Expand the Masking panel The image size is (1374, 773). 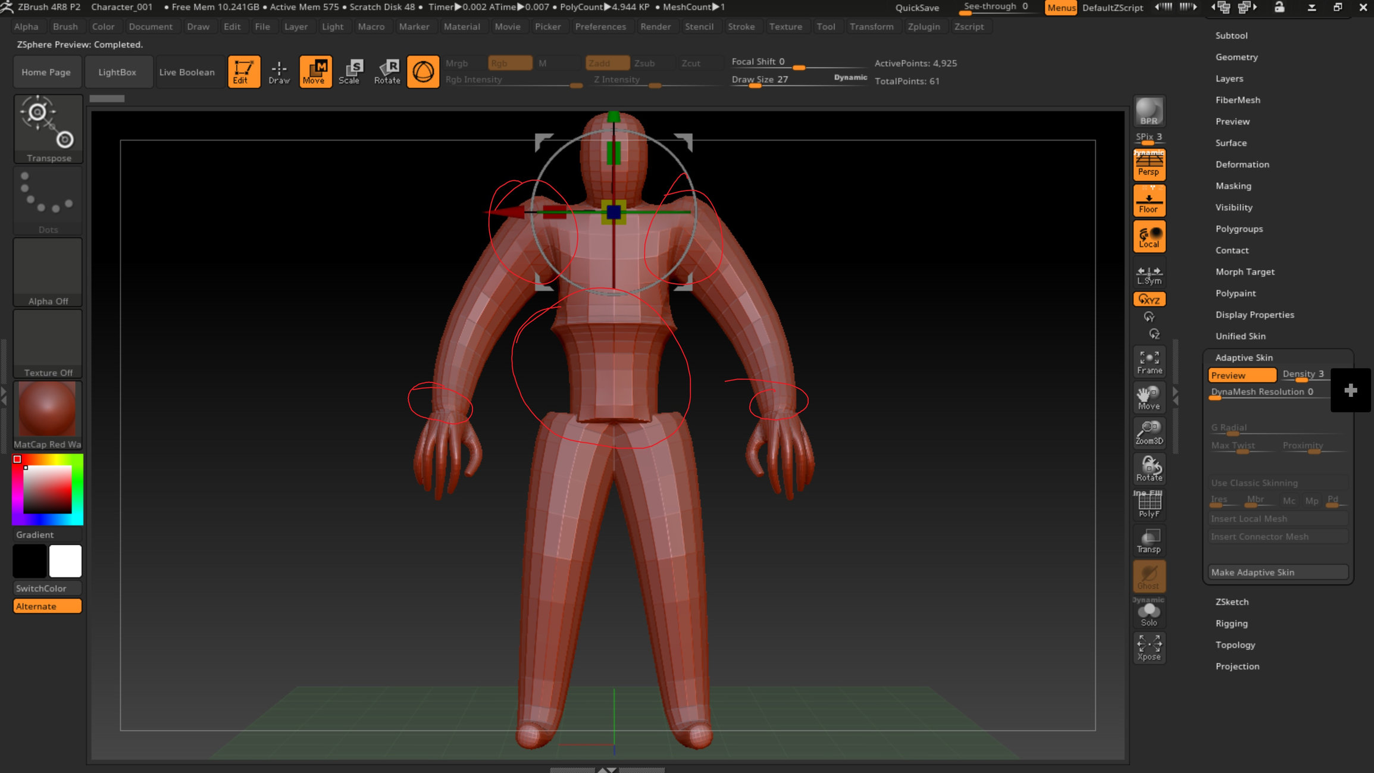point(1234,186)
